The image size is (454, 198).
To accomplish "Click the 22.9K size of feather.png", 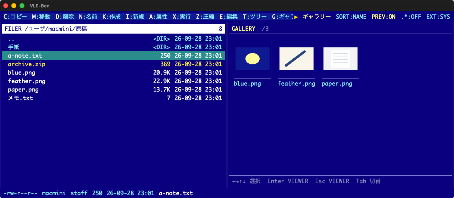I will pos(162,81).
